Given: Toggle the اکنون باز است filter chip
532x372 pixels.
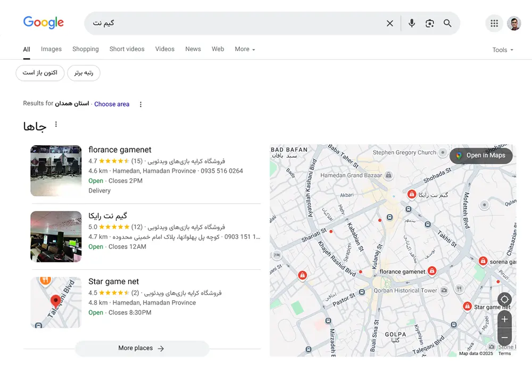Looking at the screenshot, I should tap(40, 73).
